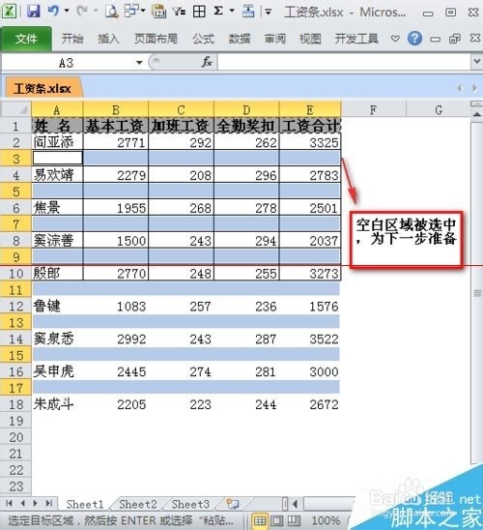
Task: Click previous sheet navigation arrow
Action: (22, 503)
